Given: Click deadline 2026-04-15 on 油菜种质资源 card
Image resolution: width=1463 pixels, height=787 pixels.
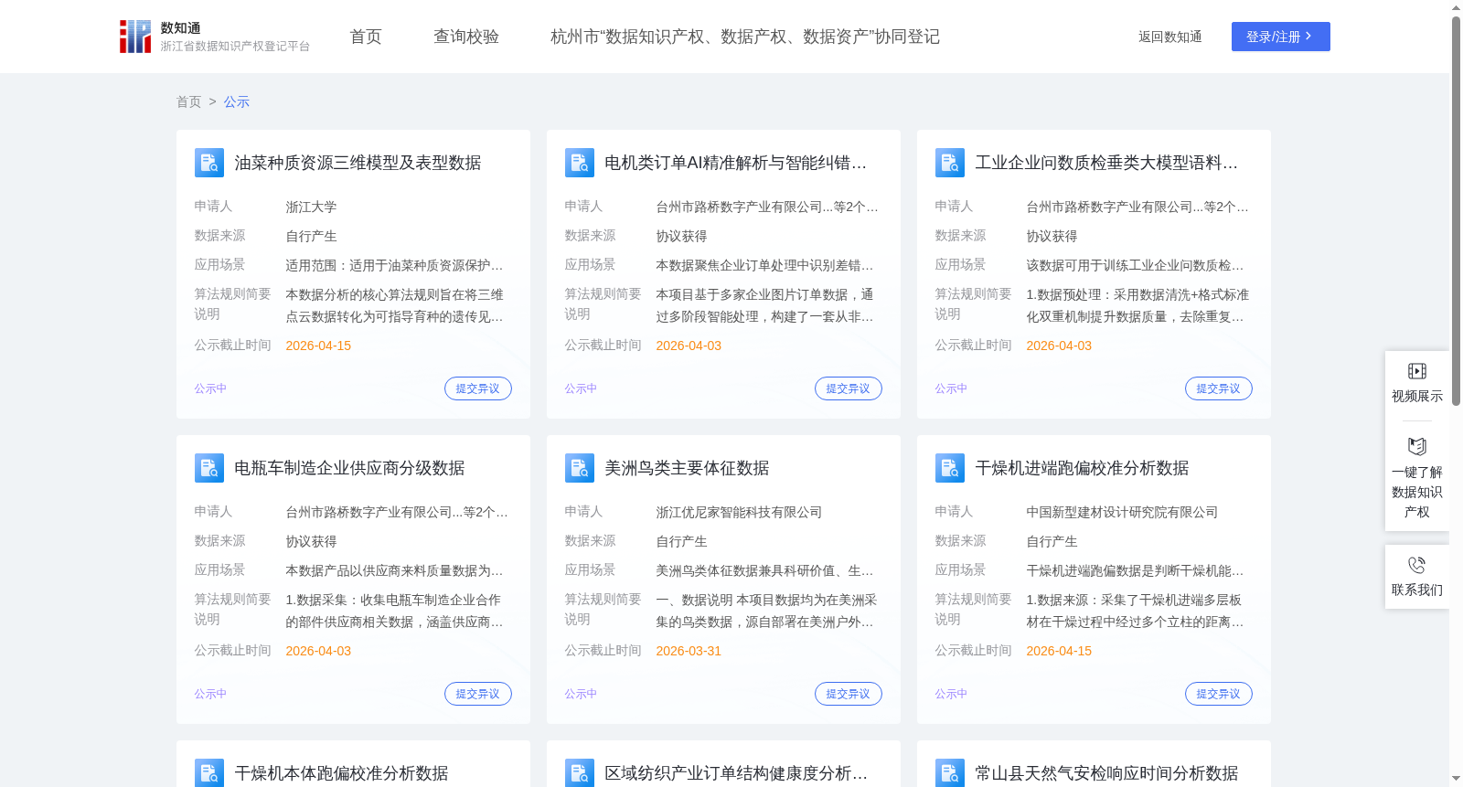Looking at the screenshot, I should (x=318, y=346).
